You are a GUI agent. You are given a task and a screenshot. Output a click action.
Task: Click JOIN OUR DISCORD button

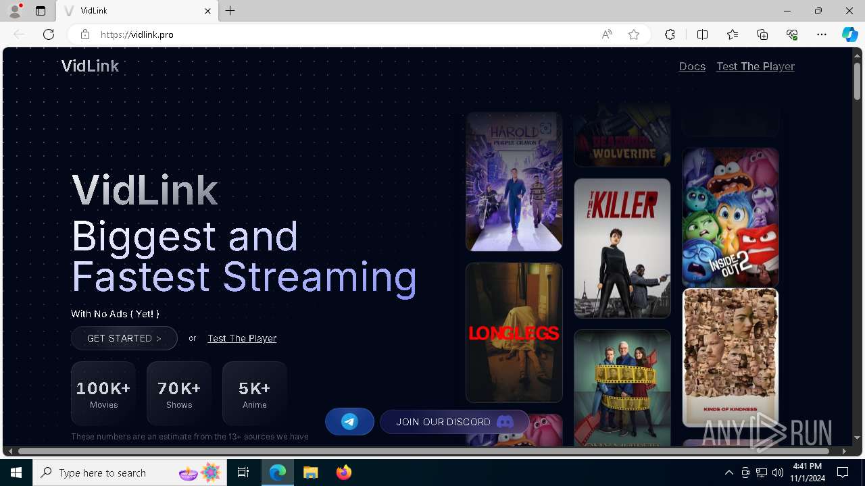455,422
